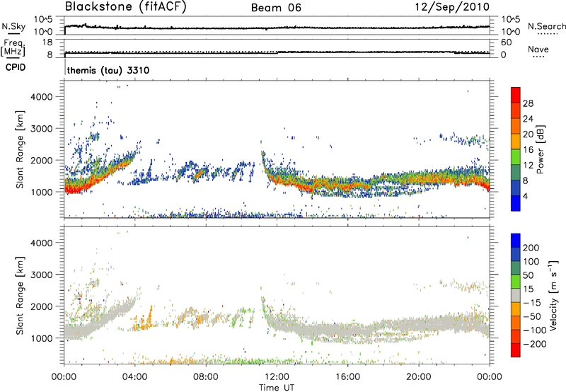The width and height of the screenshot is (566, 392).
Task: Select the 'Freq. [MHz]' axis label
Action: pos(13,48)
